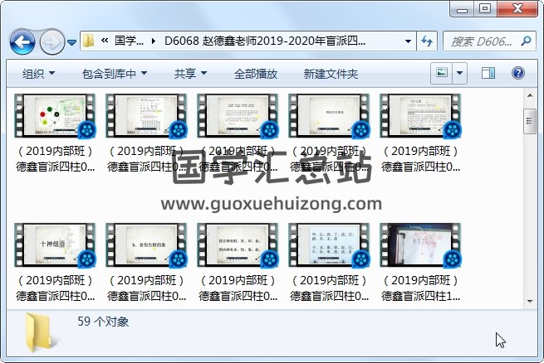Viewport: 544px width, 363px height.
Task: Select the third video thumbnail in top row
Action: [x=238, y=115]
